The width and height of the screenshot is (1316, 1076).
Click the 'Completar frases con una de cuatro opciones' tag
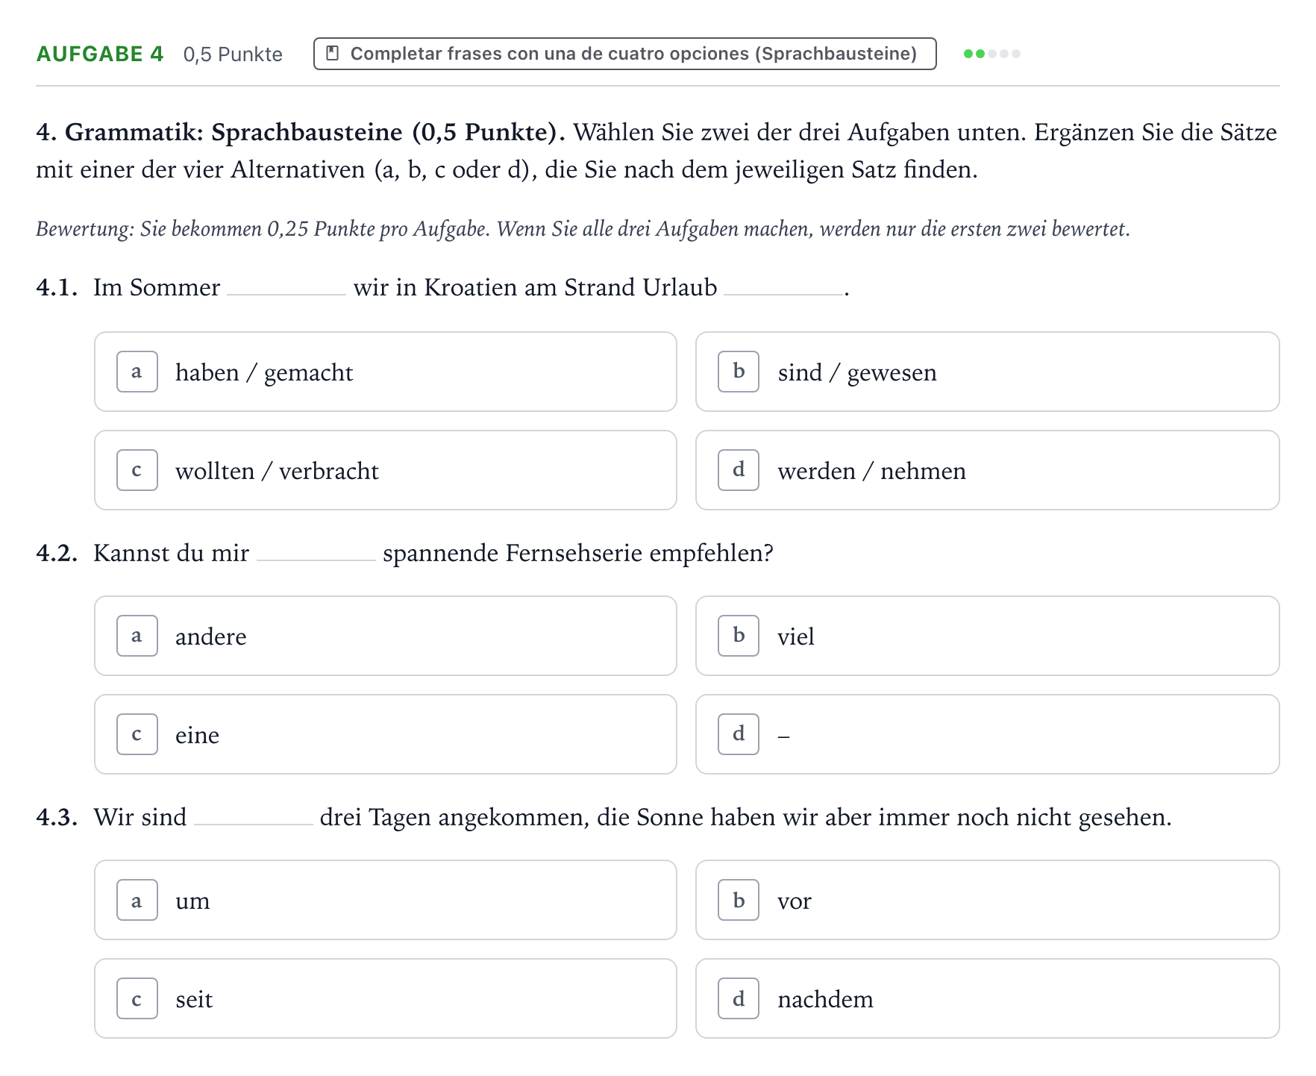[625, 54]
